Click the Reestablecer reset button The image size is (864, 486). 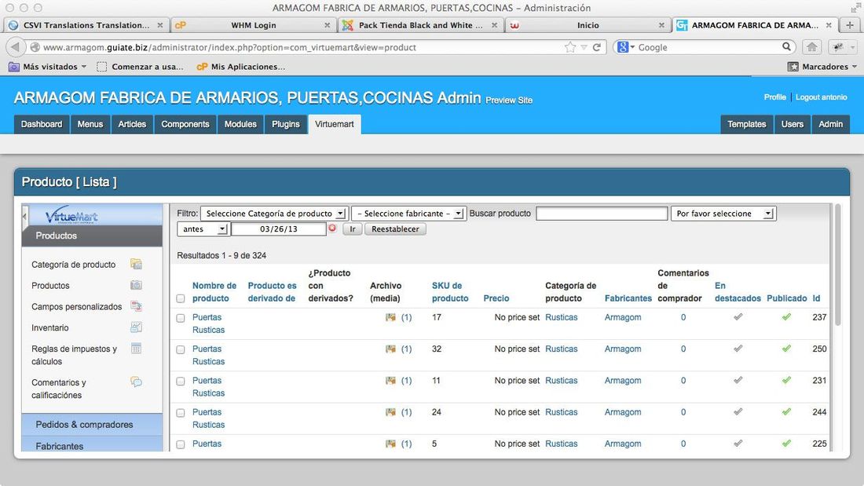click(395, 228)
